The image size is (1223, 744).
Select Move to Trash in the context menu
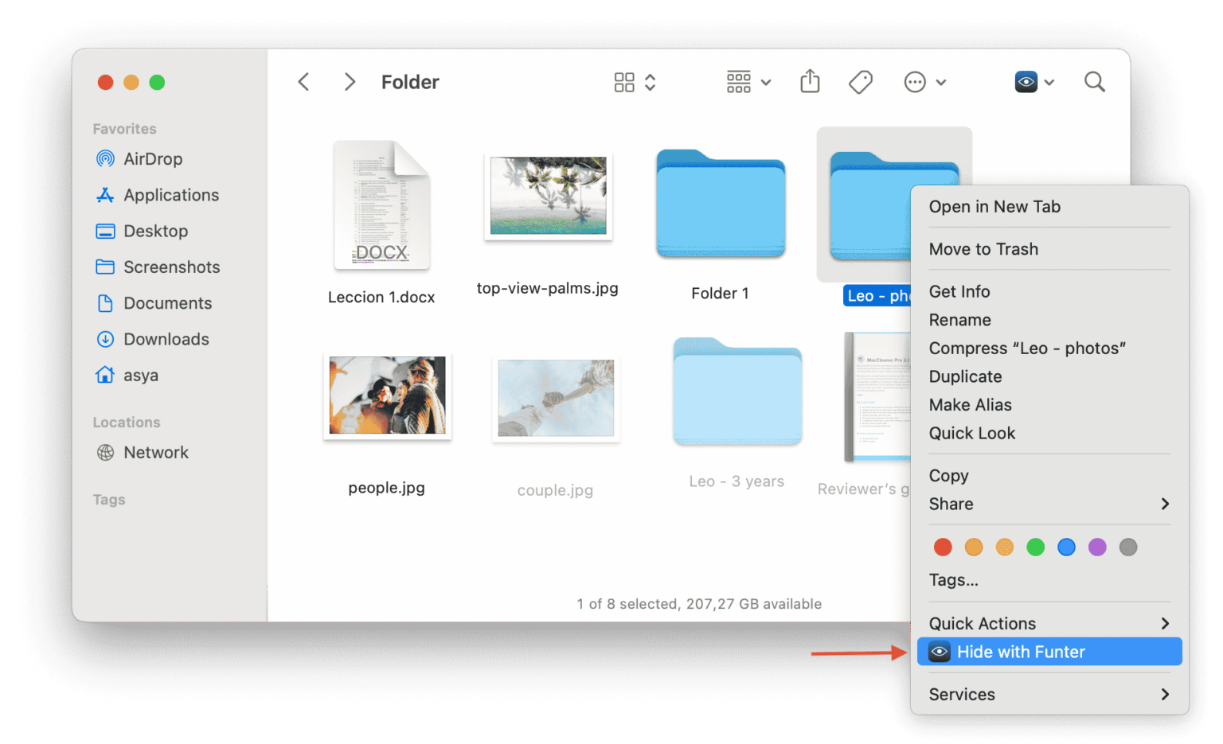[x=983, y=248]
